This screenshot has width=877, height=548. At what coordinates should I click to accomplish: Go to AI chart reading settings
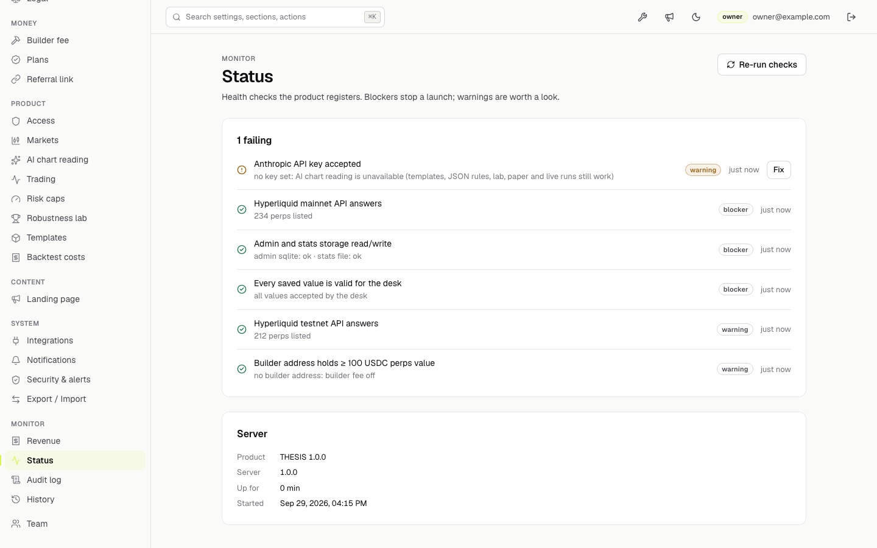[x=75, y=160]
